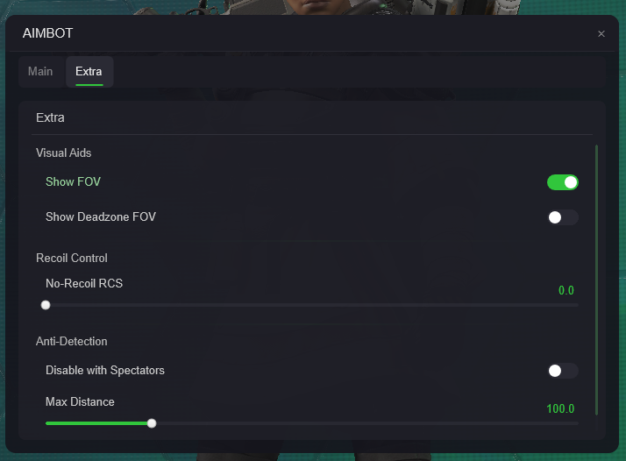Click the Disable with Spectators label

pos(105,371)
